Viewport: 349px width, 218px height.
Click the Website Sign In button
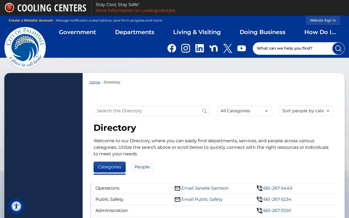(323, 20)
